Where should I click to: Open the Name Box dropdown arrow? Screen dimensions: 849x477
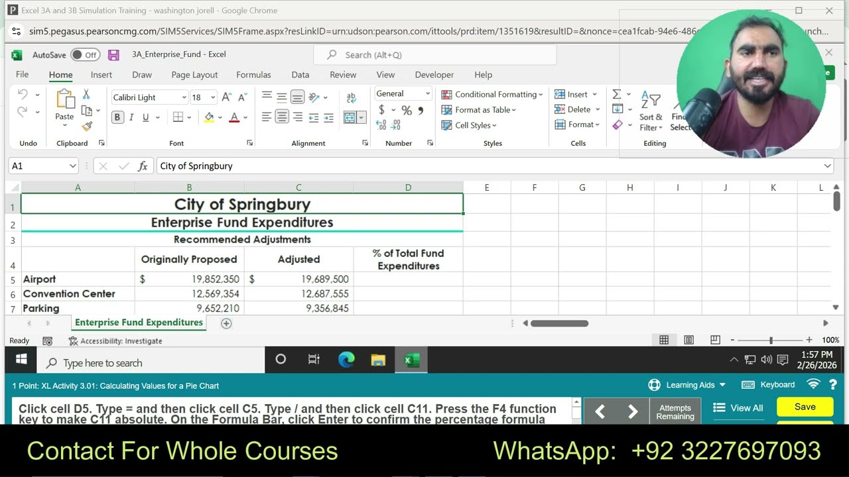click(73, 166)
